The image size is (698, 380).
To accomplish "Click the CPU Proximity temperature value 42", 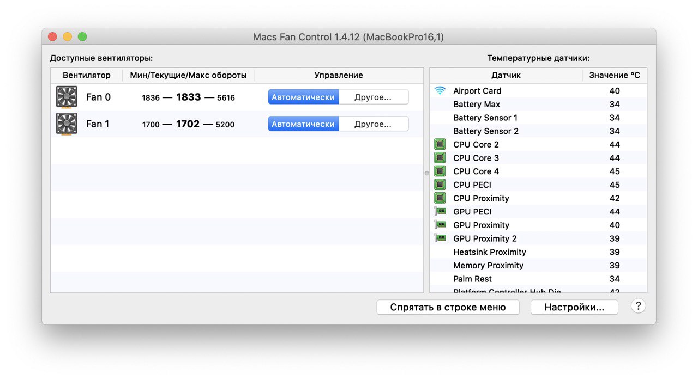I will pos(615,198).
